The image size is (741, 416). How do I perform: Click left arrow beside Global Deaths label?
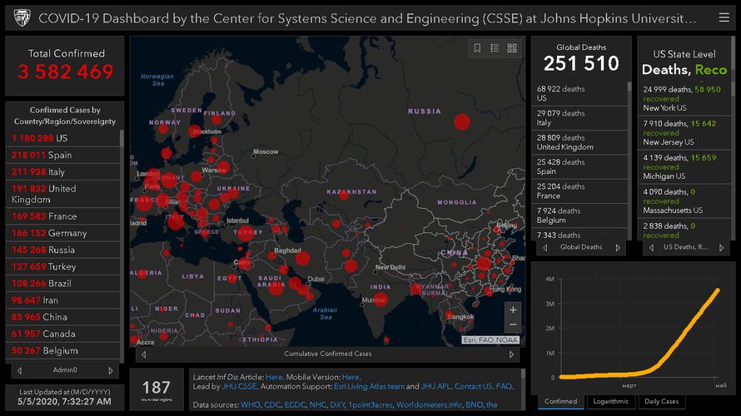(x=545, y=247)
